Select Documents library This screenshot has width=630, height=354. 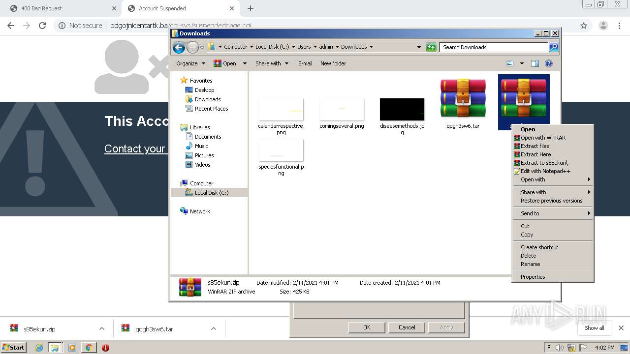pos(208,137)
